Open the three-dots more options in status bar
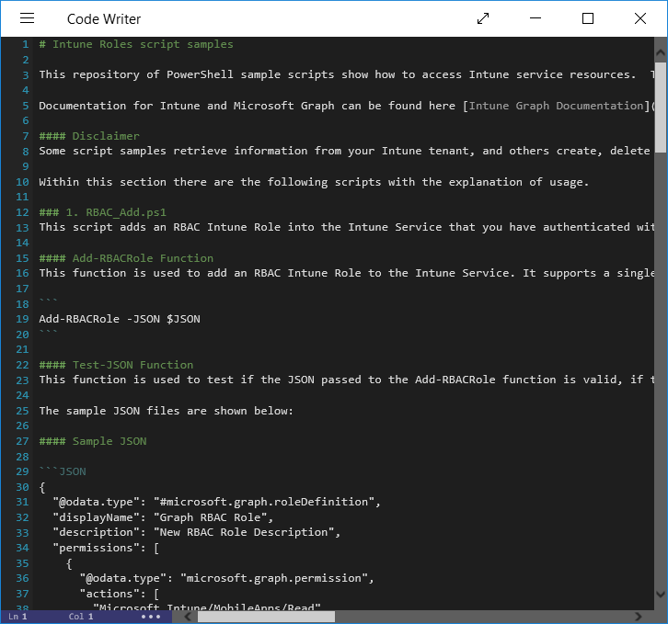This screenshot has height=624, width=668. pos(151,617)
